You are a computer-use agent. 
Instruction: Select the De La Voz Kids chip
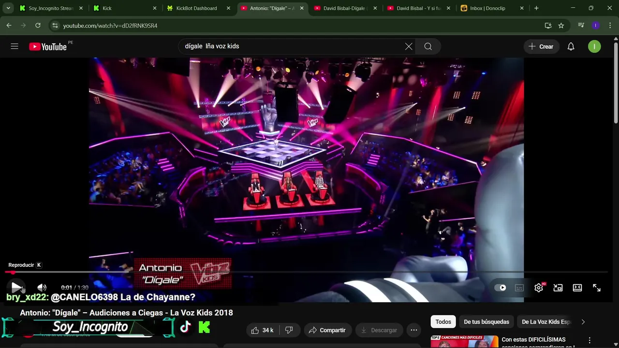click(x=546, y=322)
